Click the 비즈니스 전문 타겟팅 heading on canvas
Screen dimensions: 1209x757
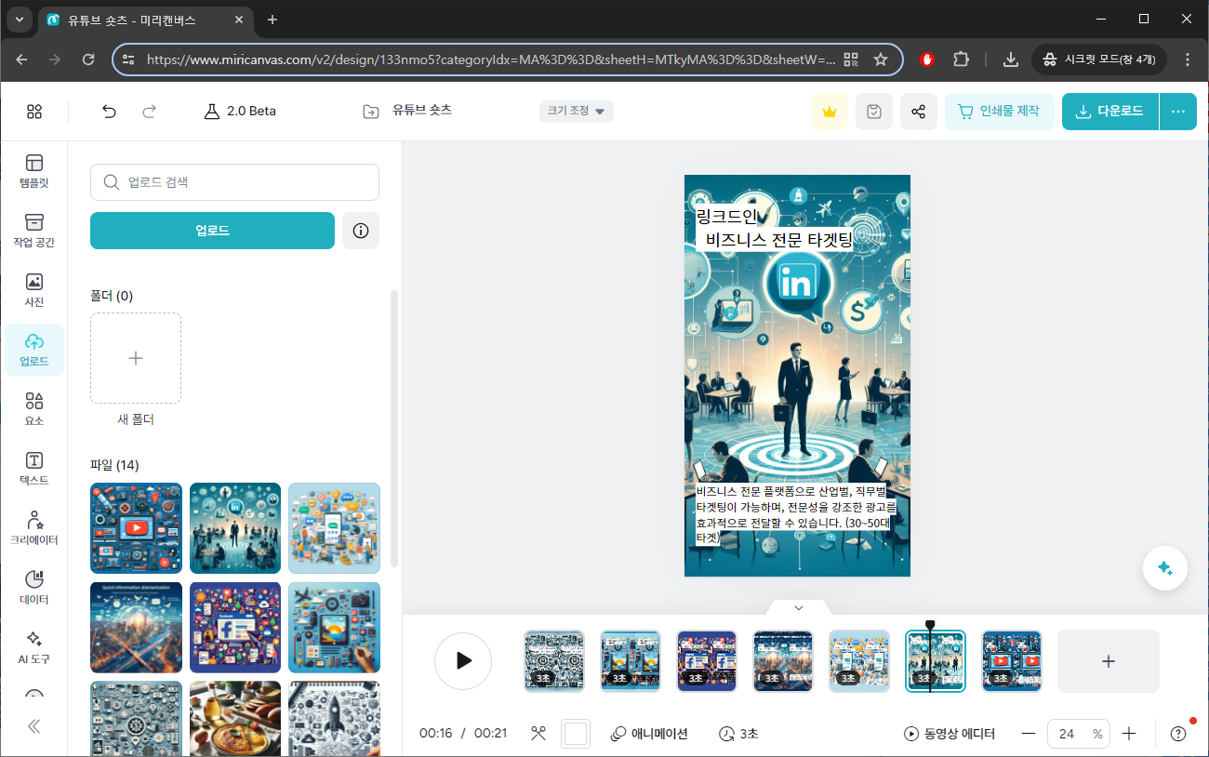pos(779,240)
